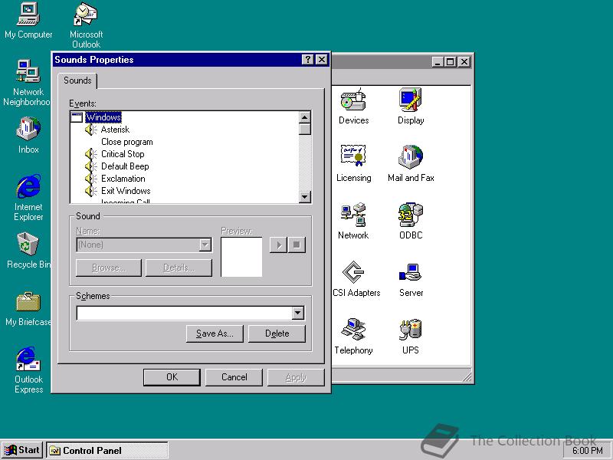Click Save As for sound scheme

215,333
